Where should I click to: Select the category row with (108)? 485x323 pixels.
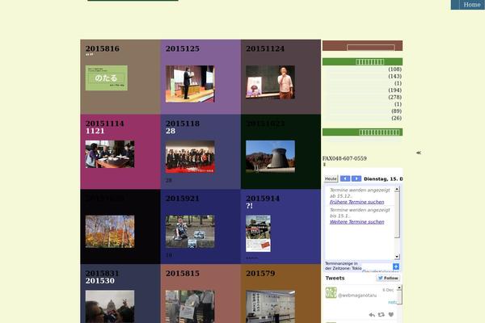[x=362, y=69]
